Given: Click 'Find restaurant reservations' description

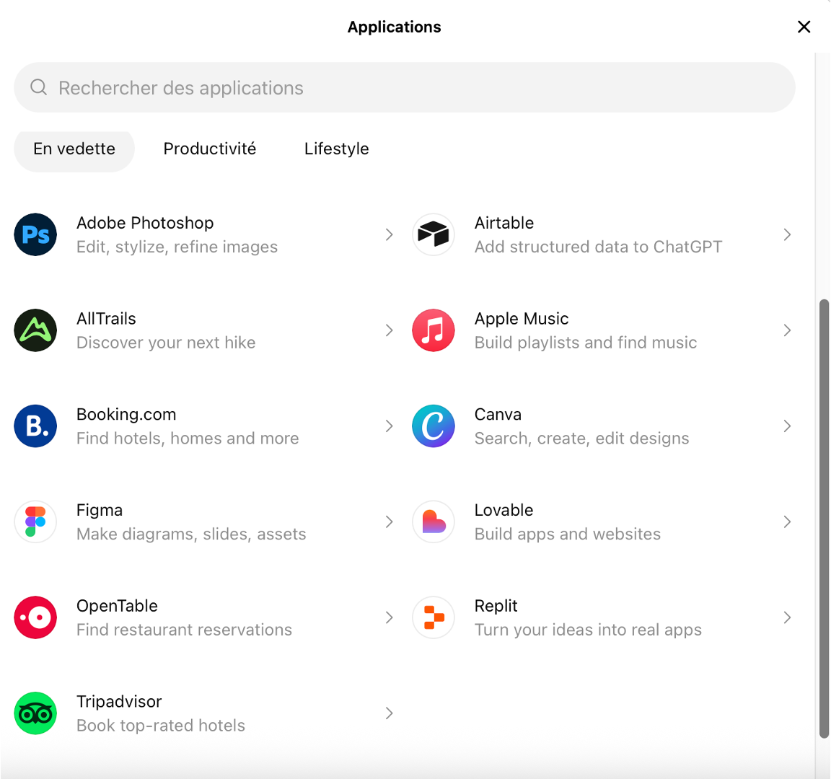Looking at the screenshot, I should 185,630.
